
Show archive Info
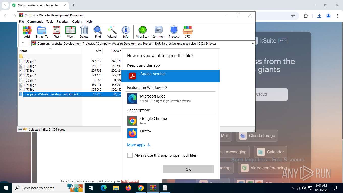point(126,32)
